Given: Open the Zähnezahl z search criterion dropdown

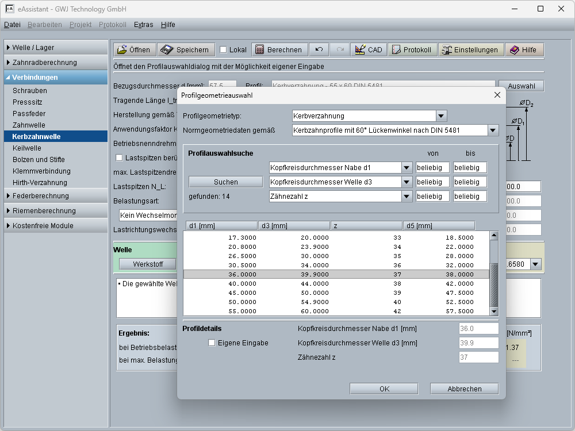Looking at the screenshot, I should point(407,197).
